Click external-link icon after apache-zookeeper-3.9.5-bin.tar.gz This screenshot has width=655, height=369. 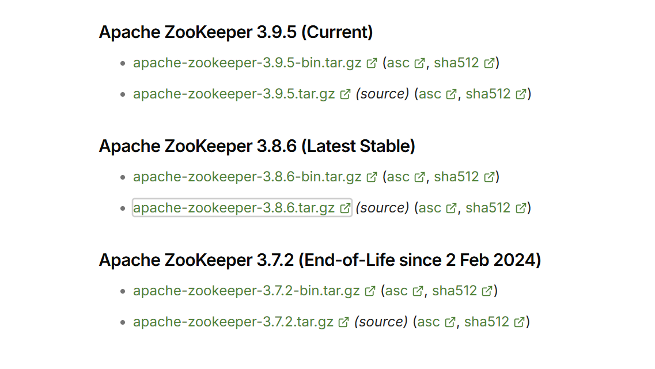point(372,63)
